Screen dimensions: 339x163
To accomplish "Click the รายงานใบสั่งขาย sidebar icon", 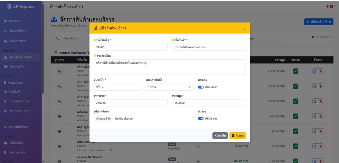I will 5,127.
